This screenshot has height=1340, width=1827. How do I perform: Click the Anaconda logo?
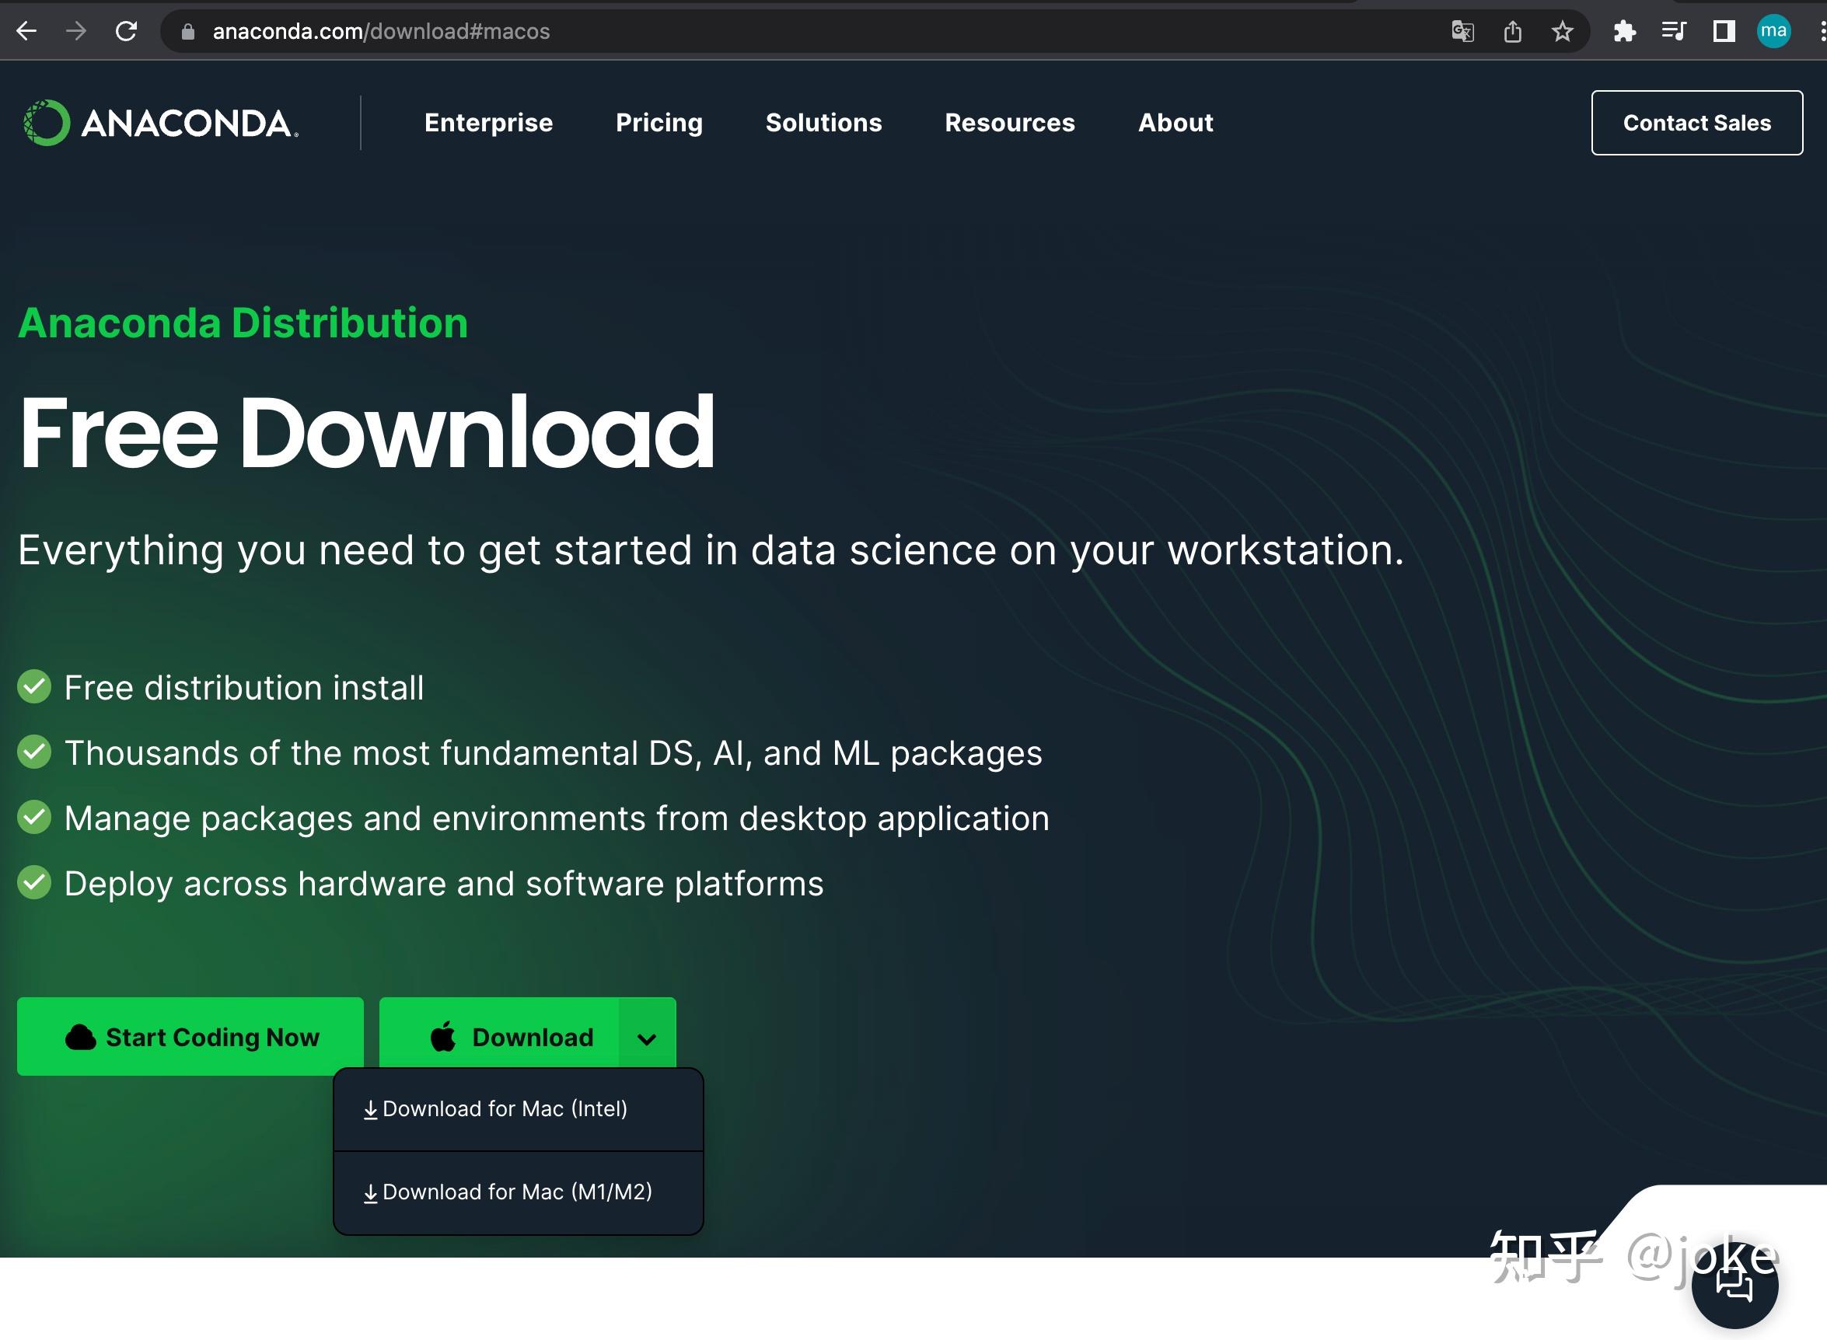(162, 124)
